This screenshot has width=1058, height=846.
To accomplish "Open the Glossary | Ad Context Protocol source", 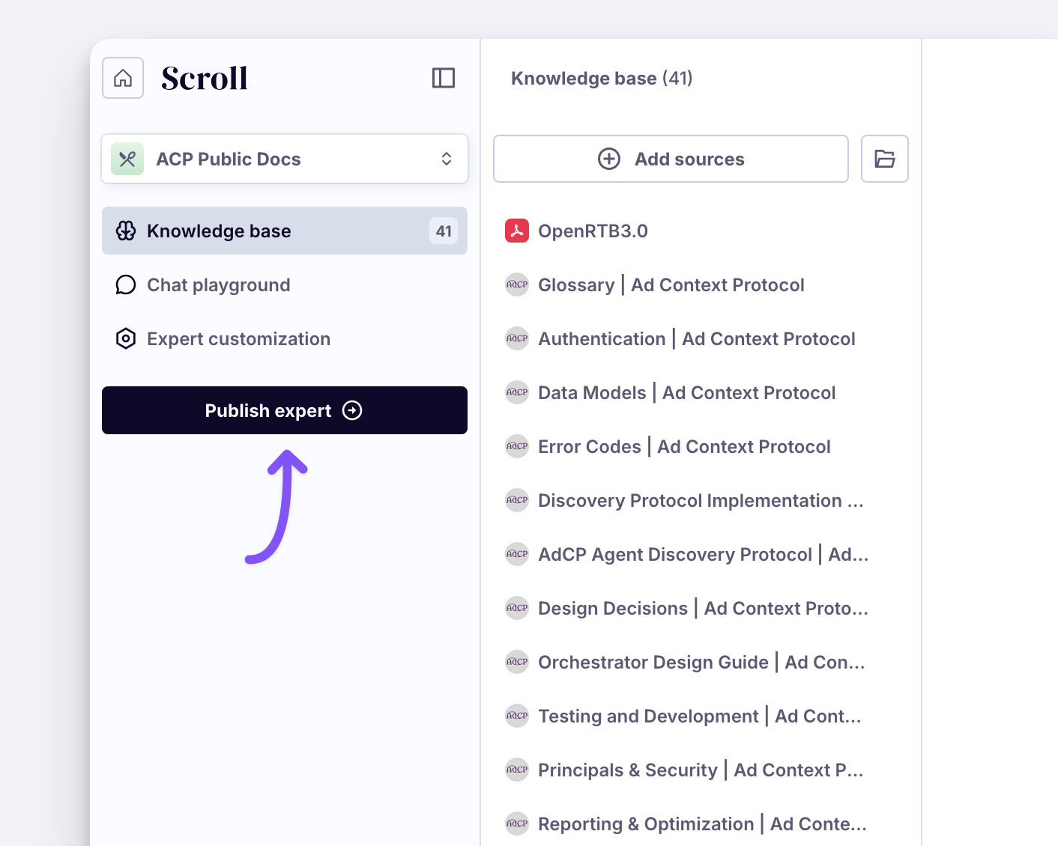I will click(671, 285).
